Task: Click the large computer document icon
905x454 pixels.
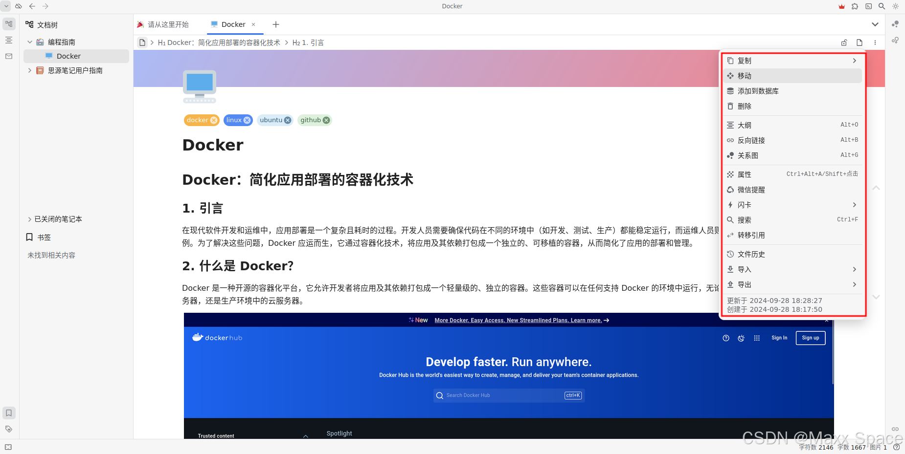Action: pyautogui.click(x=200, y=86)
